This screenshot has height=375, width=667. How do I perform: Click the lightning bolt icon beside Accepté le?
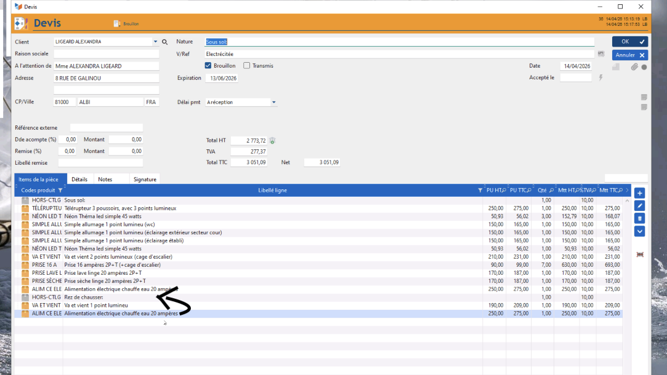tap(600, 78)
